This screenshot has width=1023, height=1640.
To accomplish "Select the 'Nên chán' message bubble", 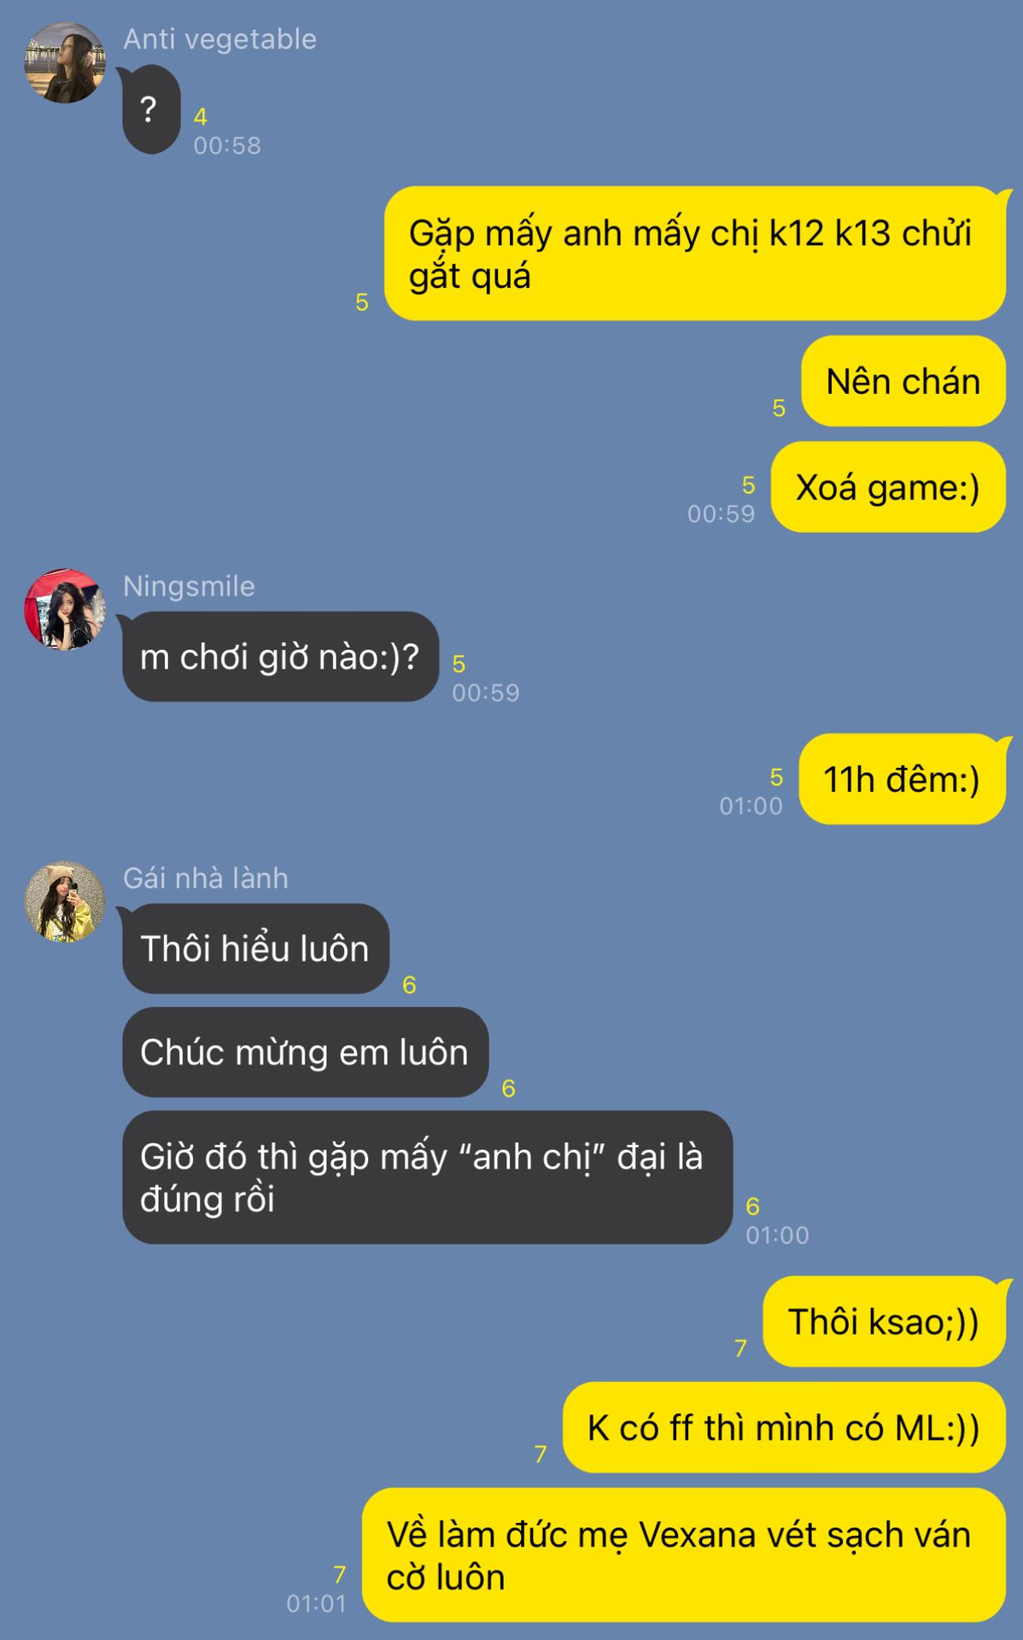I will (903, 381).
